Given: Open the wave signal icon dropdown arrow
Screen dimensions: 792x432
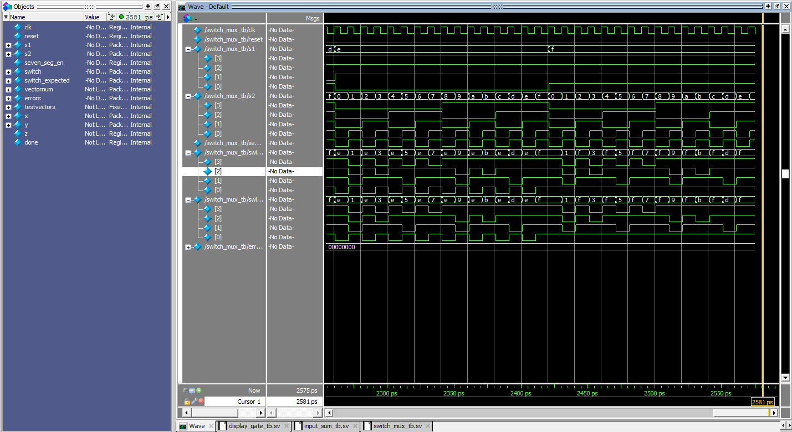Looking at the screenshot, I should coord(196,19).
